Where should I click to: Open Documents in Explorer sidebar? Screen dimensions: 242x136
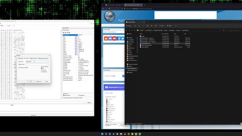point(130,42)
